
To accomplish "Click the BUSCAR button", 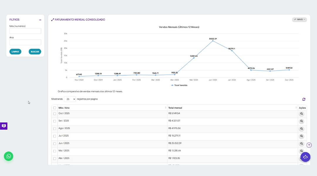I will coord(35,52).
